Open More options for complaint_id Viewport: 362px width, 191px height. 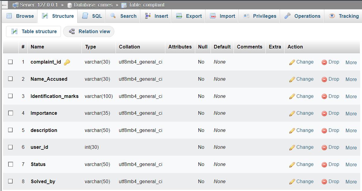351,62
